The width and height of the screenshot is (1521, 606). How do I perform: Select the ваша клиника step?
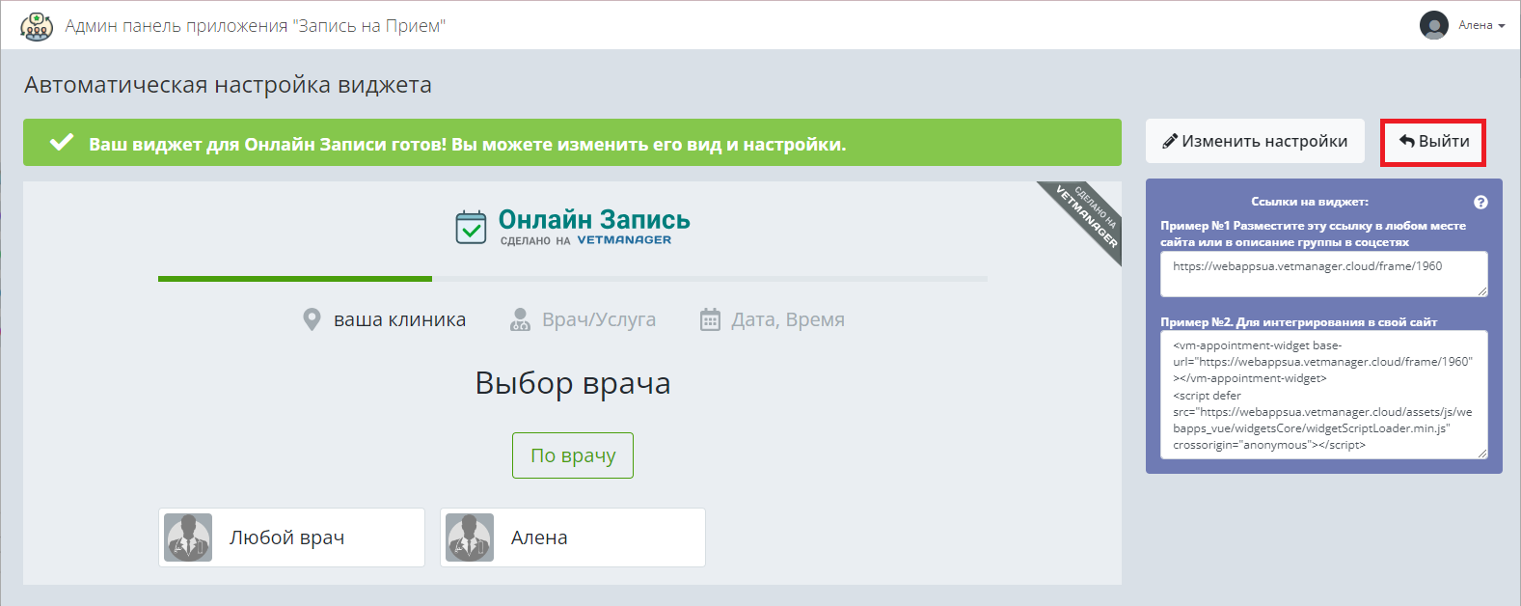(x=399, y=319)
